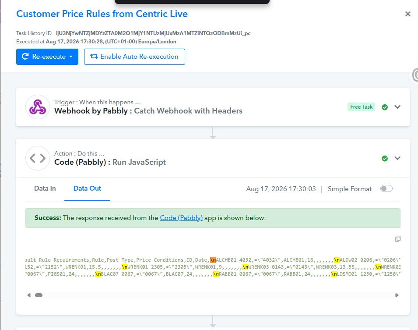Click the Task History ID value
The image size is (418, 330).
point(153,33)
